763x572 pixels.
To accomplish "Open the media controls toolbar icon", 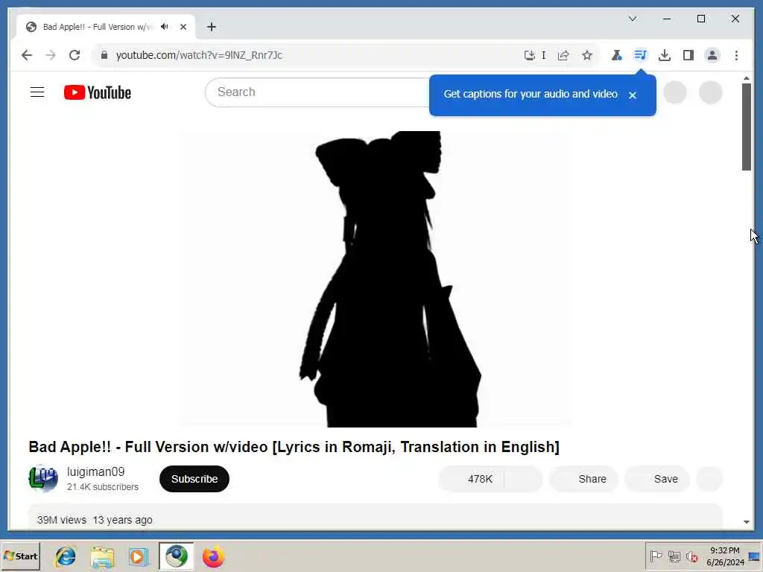I will pyautogui.click(x=640, y=55).
